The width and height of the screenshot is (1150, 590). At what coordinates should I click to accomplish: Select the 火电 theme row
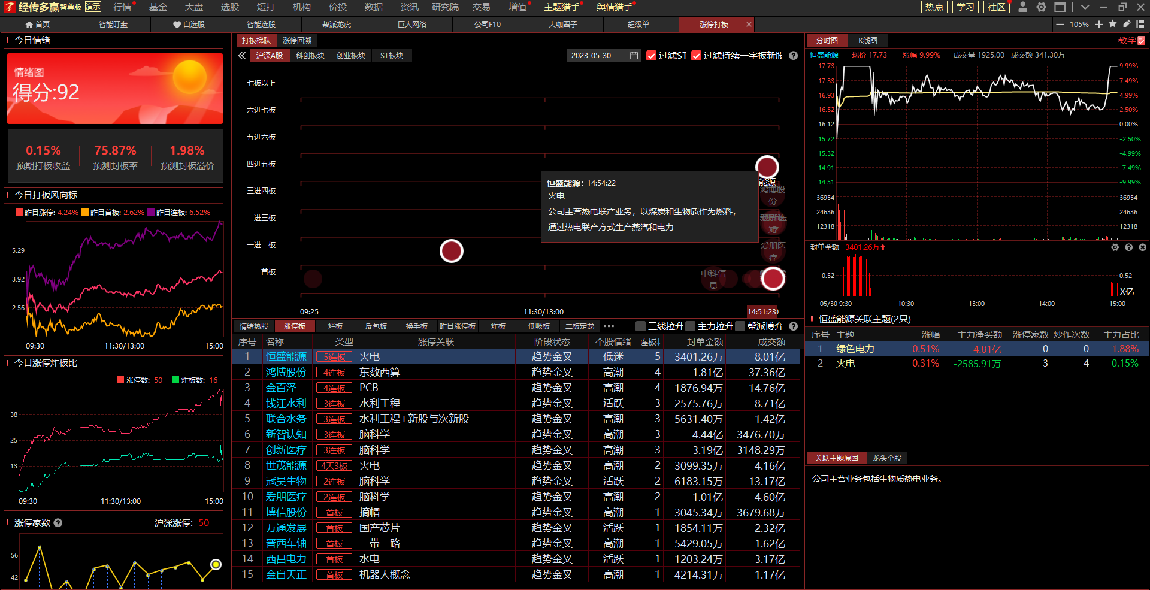point(977,364)
